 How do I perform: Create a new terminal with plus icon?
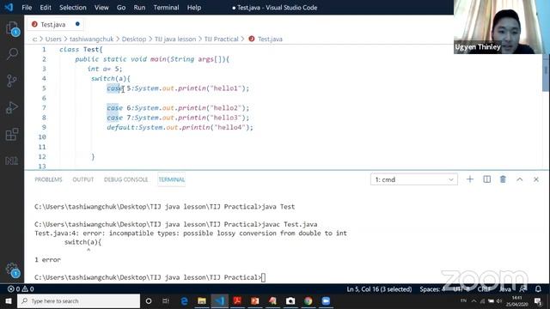tap(470, 179)
